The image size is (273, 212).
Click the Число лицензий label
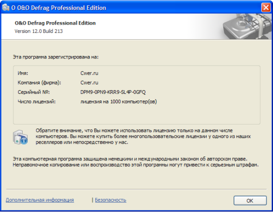[37, 102]
